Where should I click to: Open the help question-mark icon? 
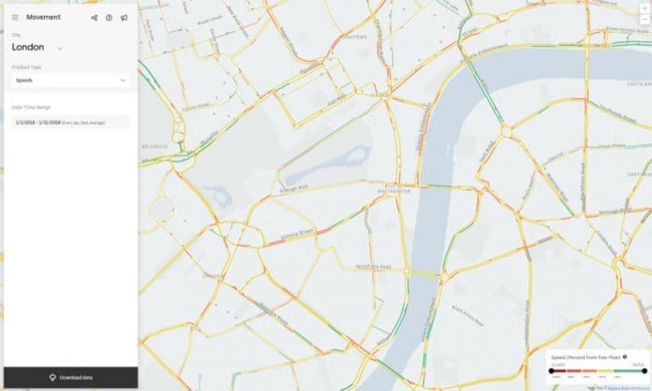[109, 18]
